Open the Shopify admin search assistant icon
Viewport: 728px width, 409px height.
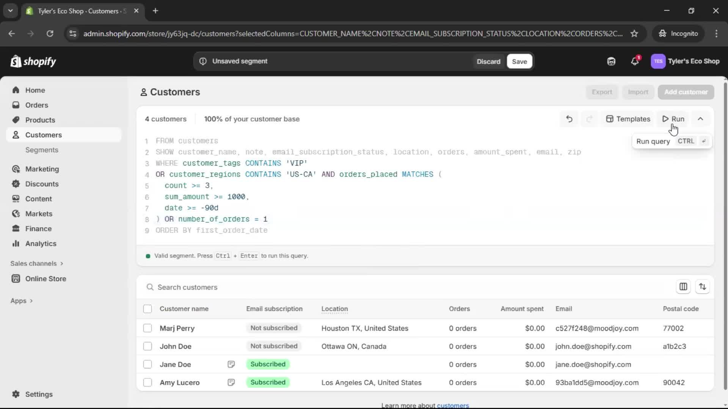pyautogui.click(x=611, y=61)
